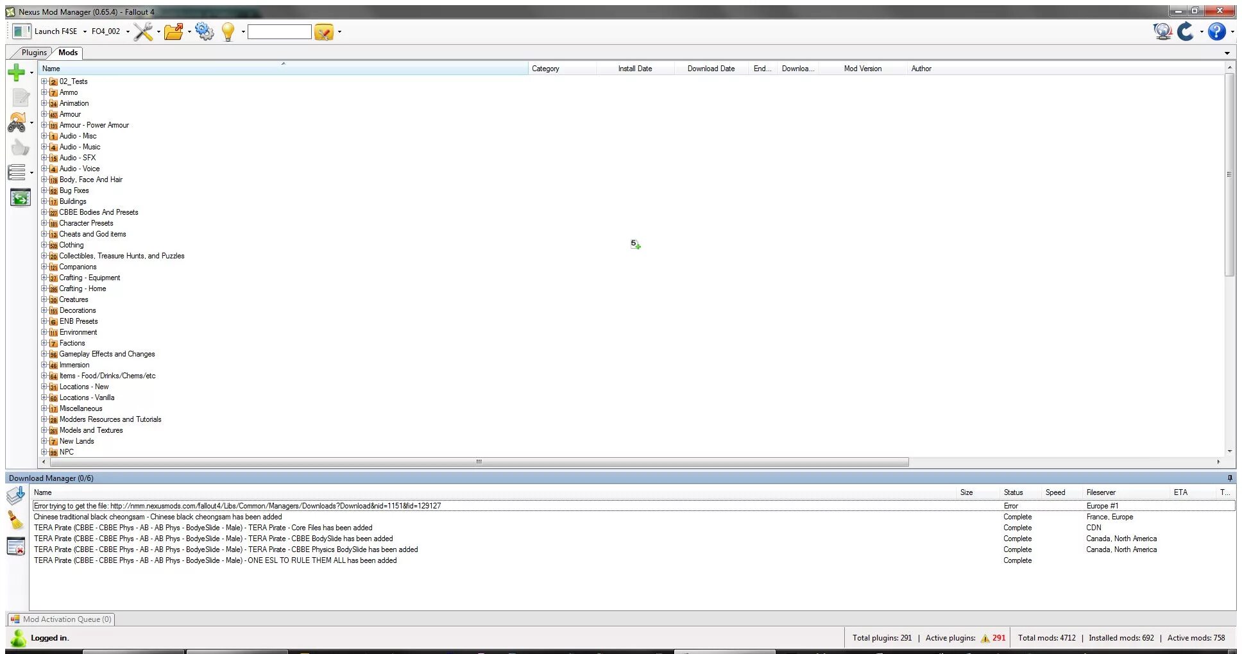Image resolution: width=1242 pixels, height=654 pixels.
Task: Open the Mod Activation Queue tab
Action: [x=62, y=619]
